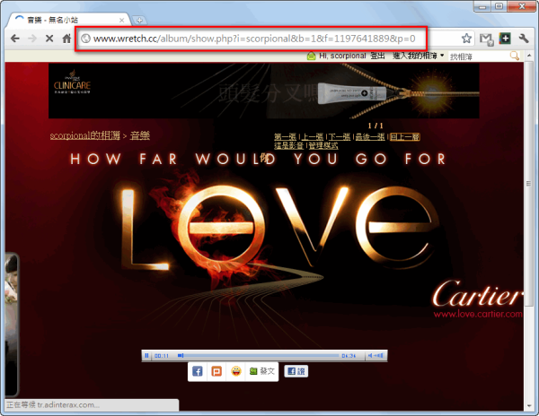Screen dimensions: 539x416
Task: Click the green plus extension icon
Action: (505, 38)
